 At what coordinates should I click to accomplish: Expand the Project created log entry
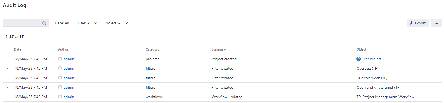coord(7,59)
